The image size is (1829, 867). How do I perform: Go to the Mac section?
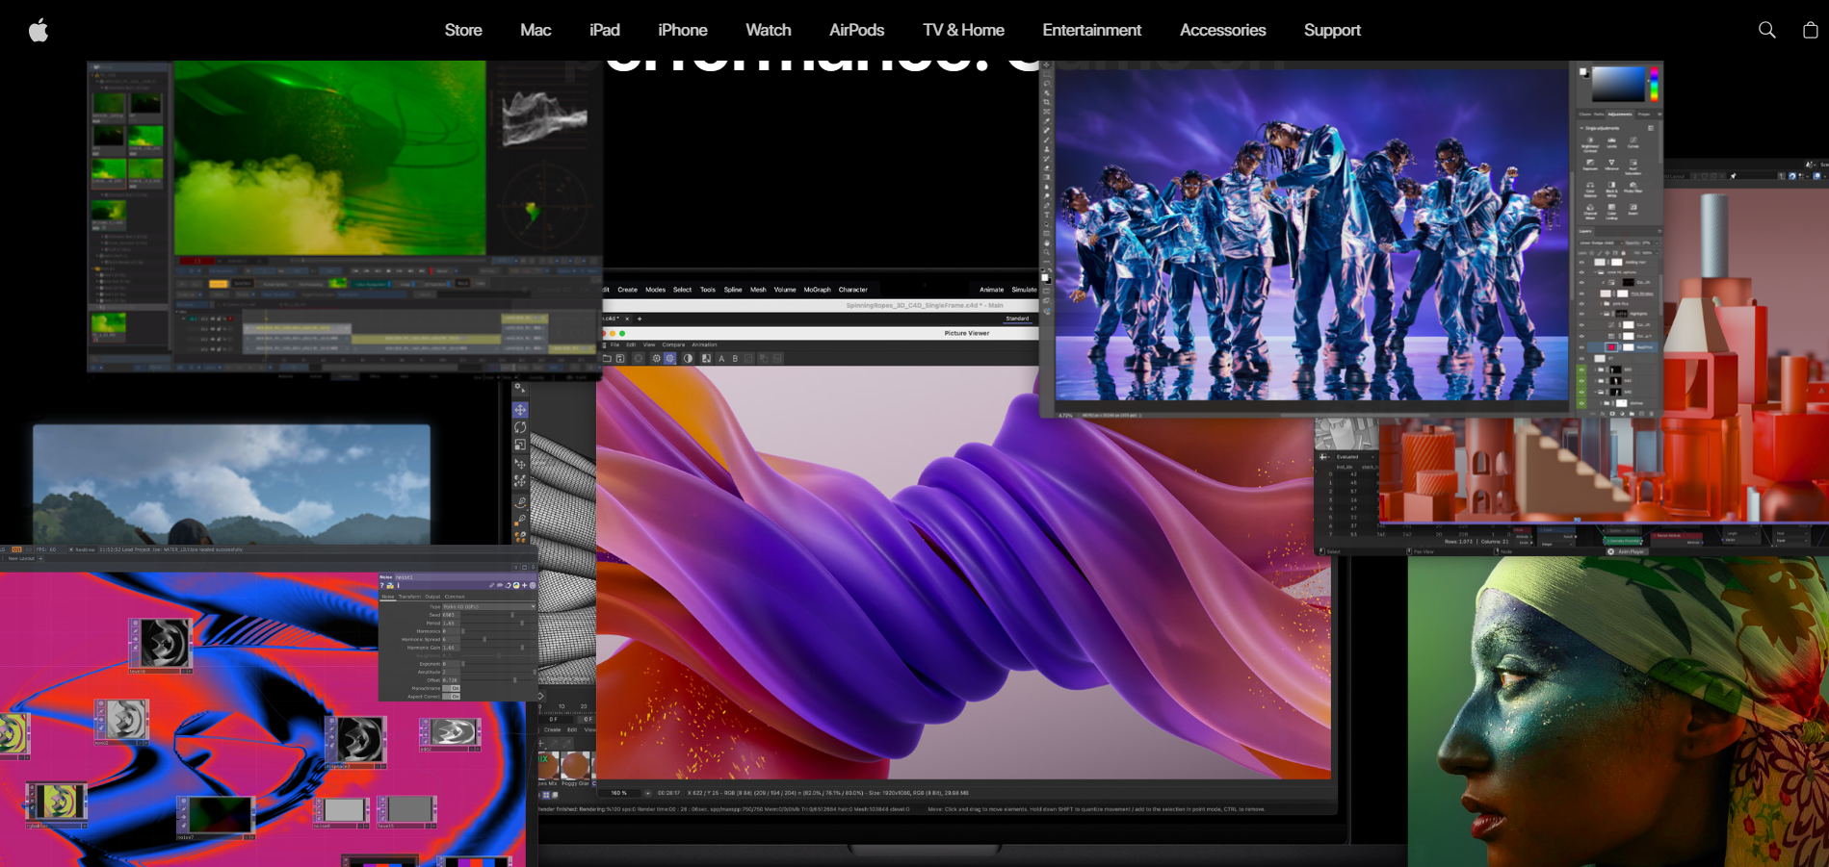pyautogui.click(x=536, y=30)
